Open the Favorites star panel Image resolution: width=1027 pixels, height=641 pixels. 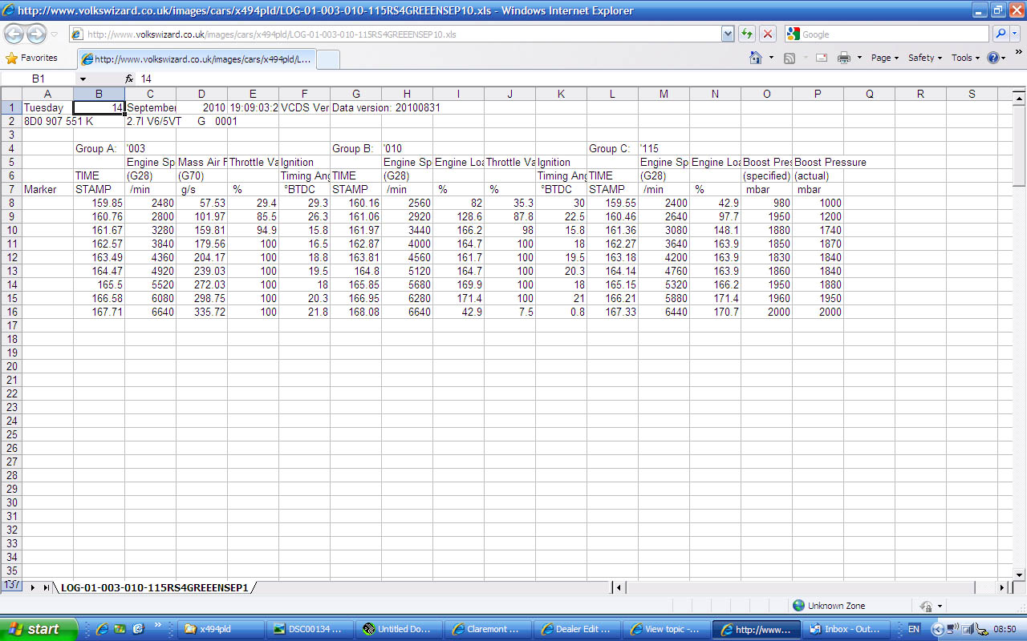click(x=32, y=58)
